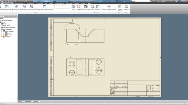Select the Обрезка crop tool

point(97,7)
